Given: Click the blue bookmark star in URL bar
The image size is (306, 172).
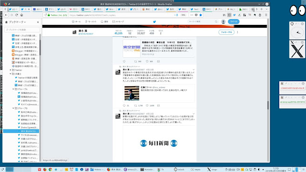Looking at the screenshot, I should pos(200,15).
